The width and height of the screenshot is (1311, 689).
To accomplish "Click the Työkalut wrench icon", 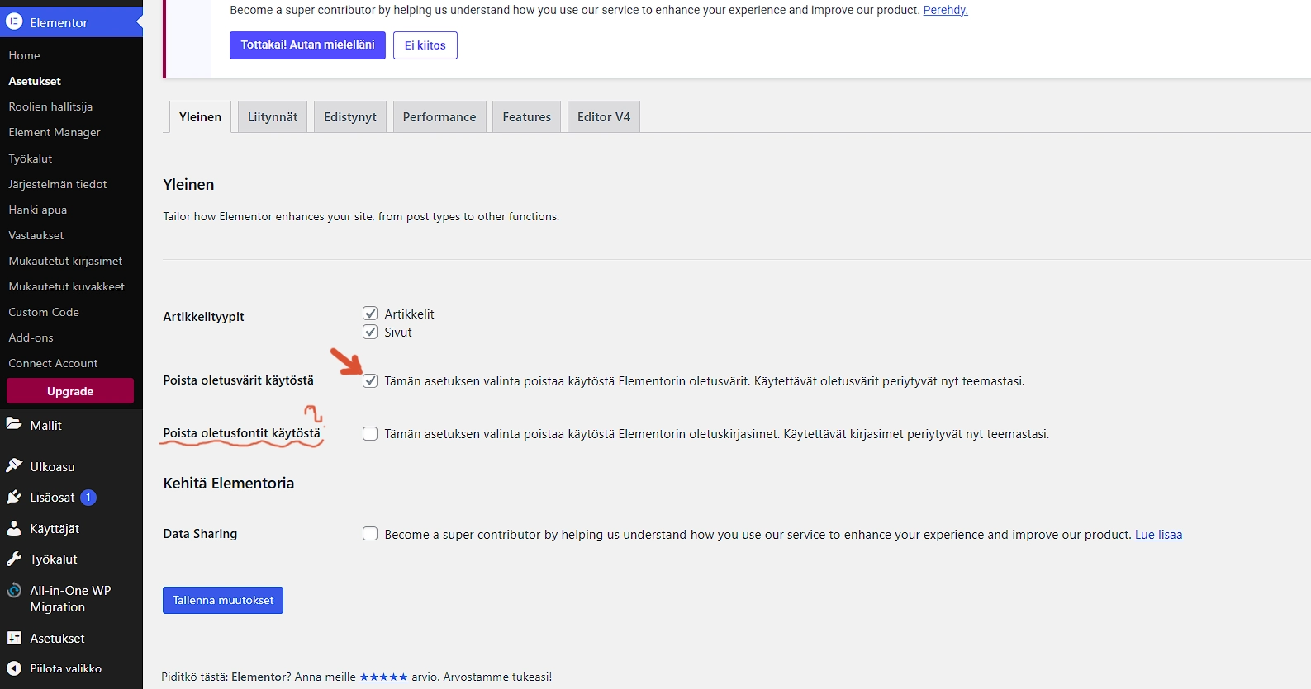I will [x=14, y=559].
